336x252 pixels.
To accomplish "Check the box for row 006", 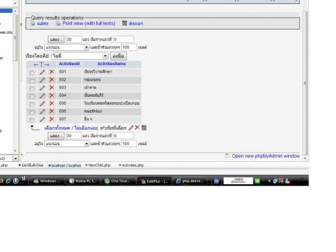I will tap(32, 112).
